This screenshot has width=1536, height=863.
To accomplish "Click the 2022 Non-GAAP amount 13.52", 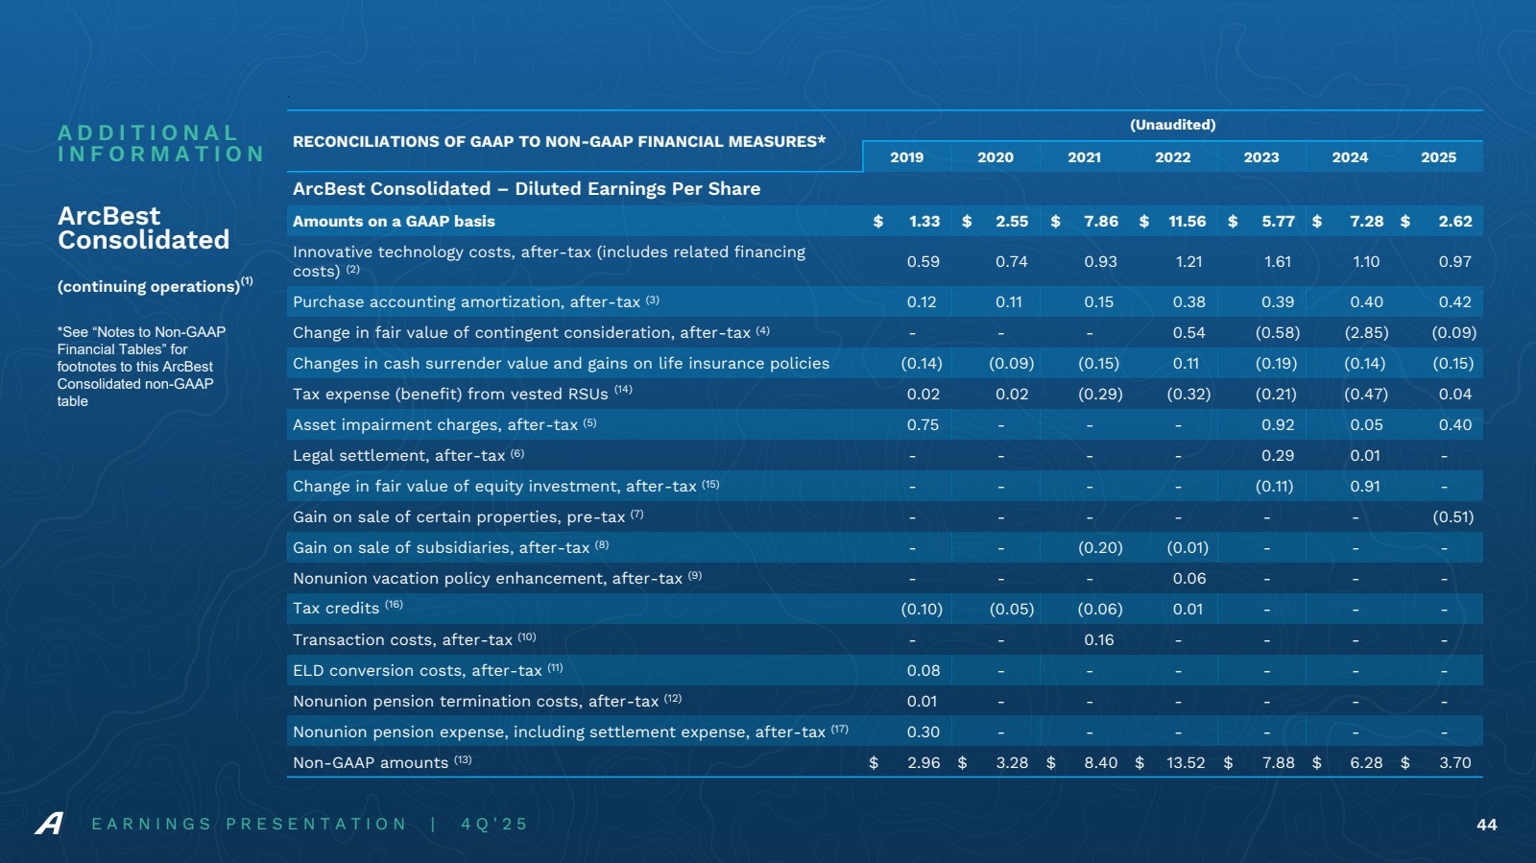I will pos(1185,763).
